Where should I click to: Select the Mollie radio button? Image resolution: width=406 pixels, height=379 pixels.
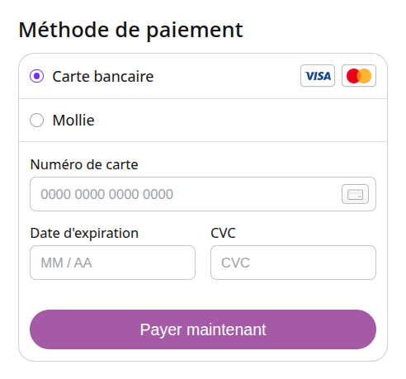click(x=36, y=121)
